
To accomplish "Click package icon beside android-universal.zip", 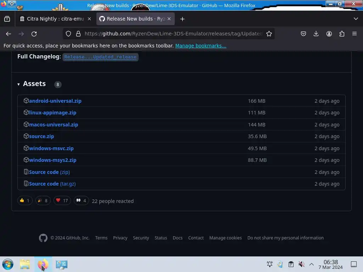I will point(26,101).
